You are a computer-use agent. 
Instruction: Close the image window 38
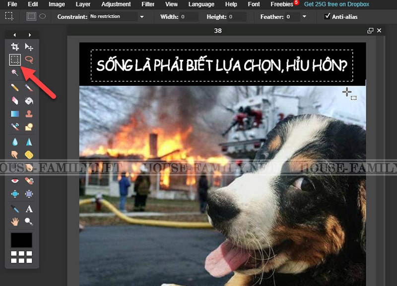(379, 30)
